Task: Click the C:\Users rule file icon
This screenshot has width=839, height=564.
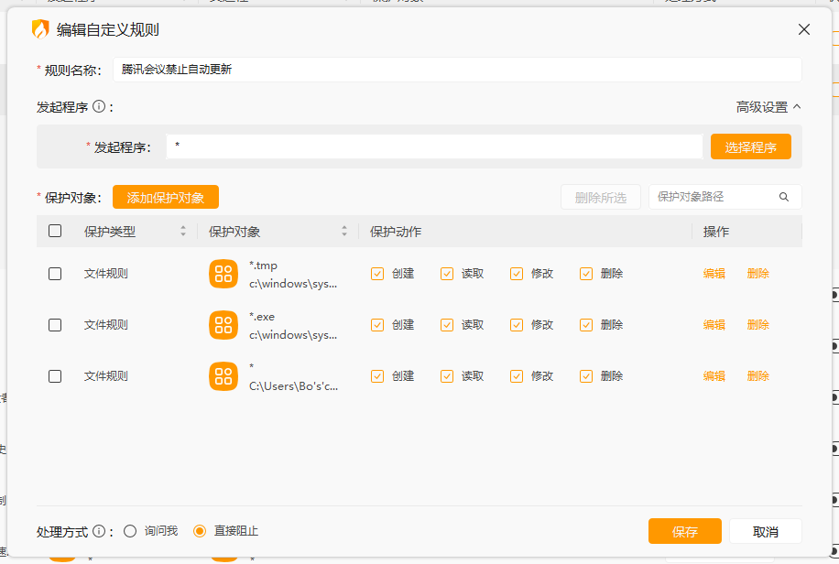Action: pos(223,376)
